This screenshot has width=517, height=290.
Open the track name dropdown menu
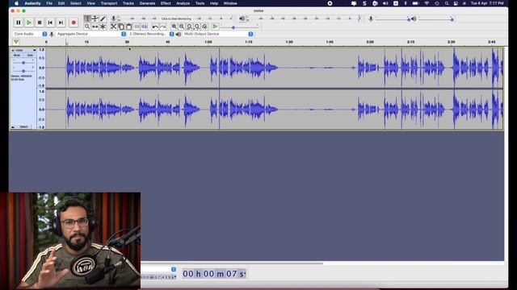pyautogui.click(x=26, y=50)
